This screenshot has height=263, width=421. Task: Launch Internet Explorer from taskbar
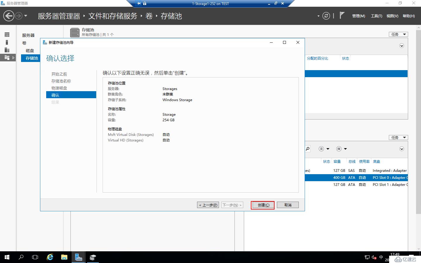coord(50,257)
